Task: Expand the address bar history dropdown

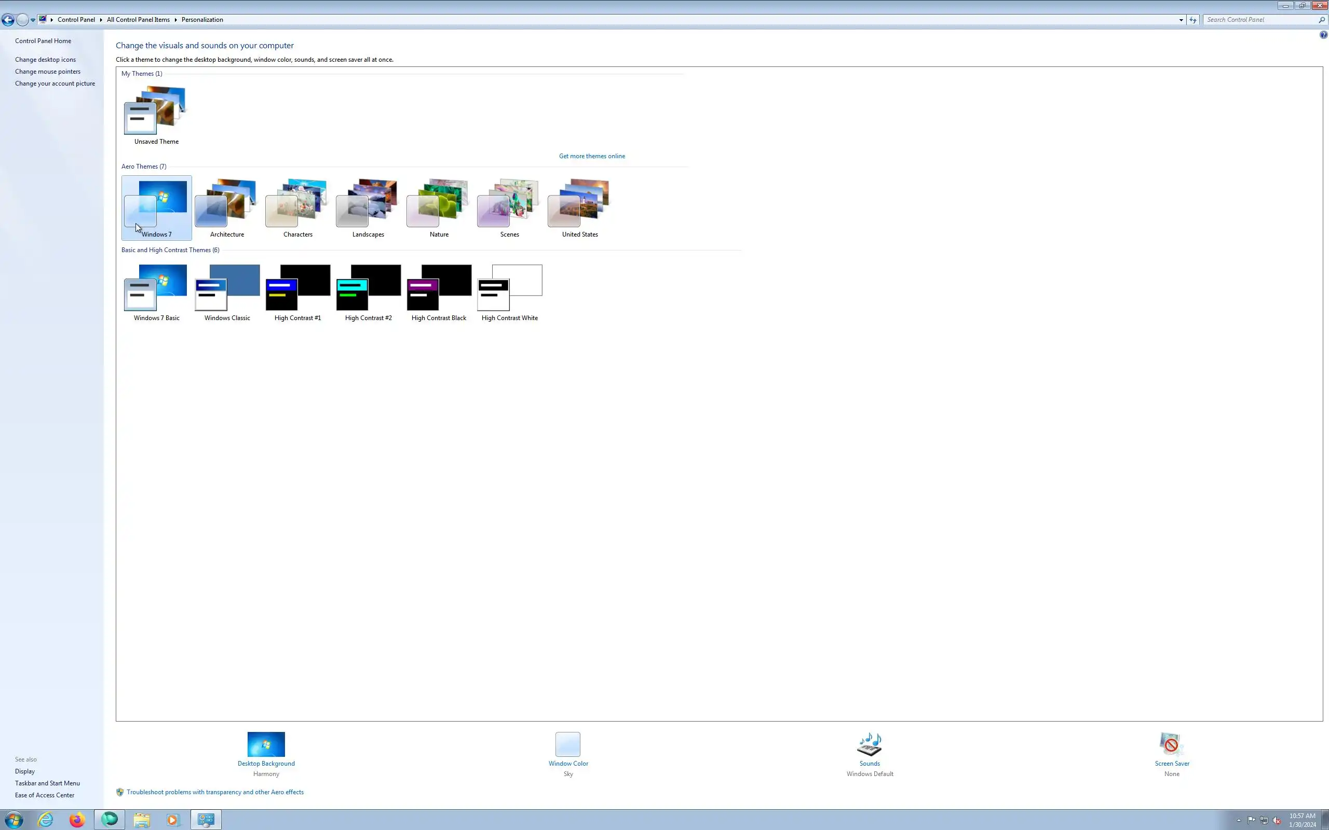Action: click(x=1181, y=20)
